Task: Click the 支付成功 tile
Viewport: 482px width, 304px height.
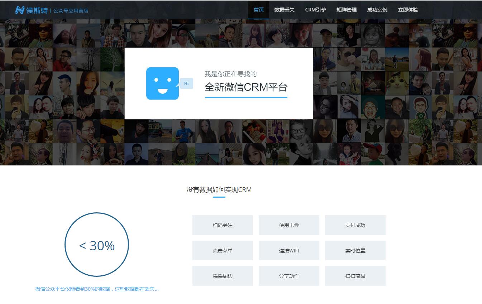Action: [x=355, y=225]
